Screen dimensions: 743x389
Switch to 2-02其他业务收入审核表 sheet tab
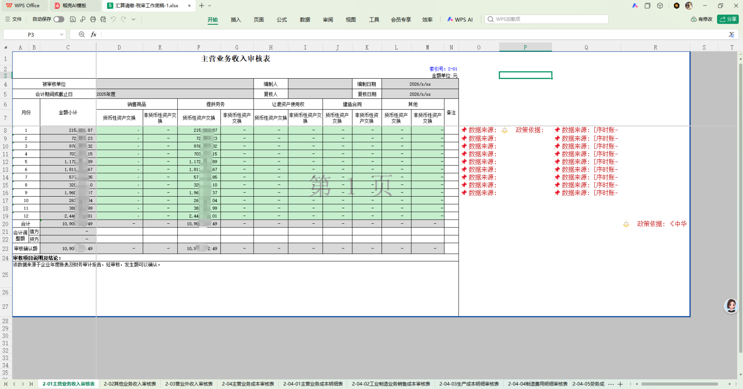point(130,384)
